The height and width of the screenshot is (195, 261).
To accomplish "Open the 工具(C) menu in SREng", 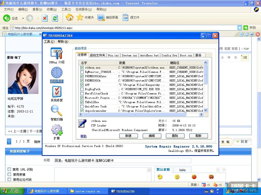I will pos(49,42).
